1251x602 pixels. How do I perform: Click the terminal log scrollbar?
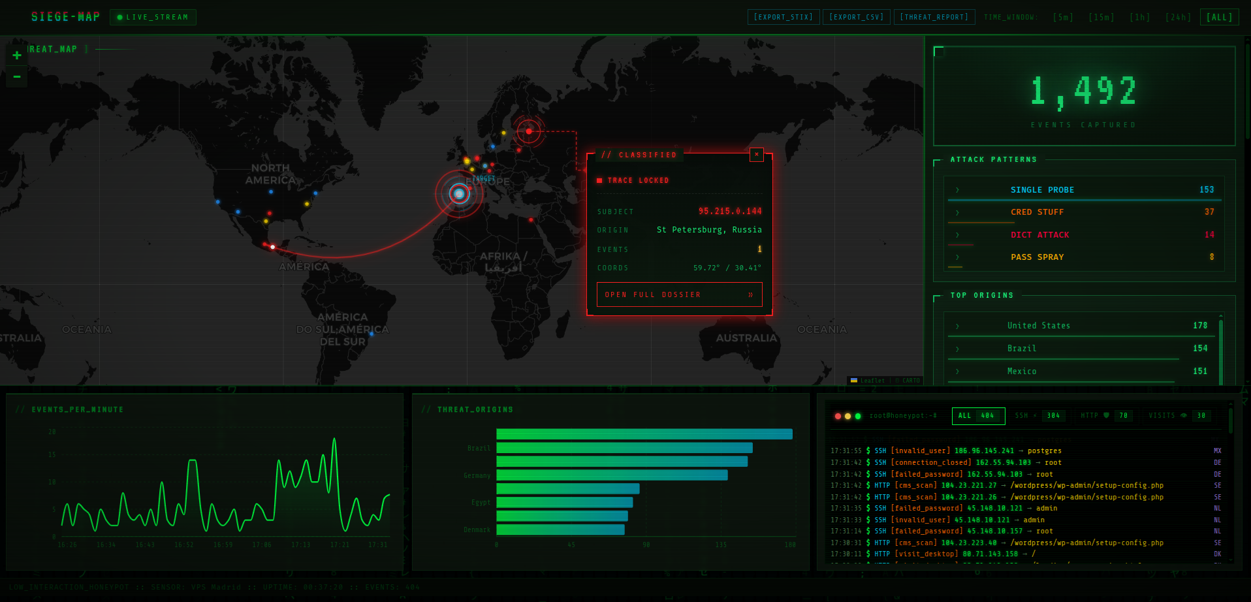(x=1231, y=421)
